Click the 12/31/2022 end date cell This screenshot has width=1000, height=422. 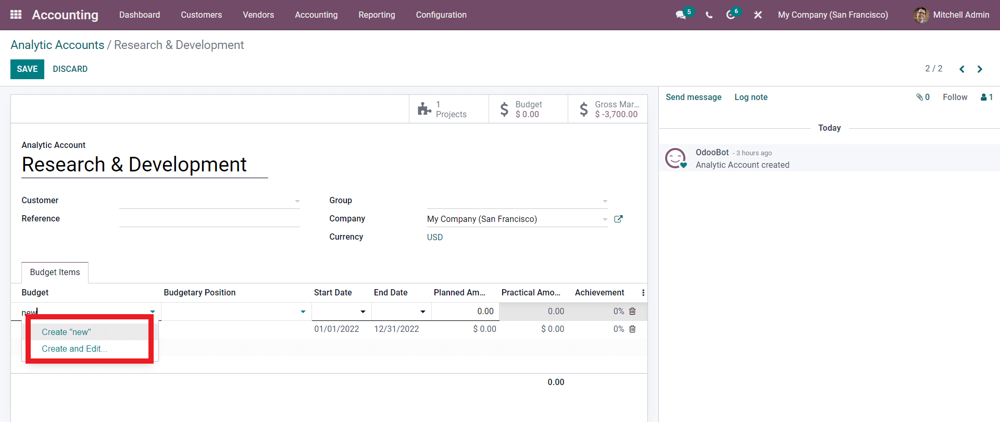click(x=396, y=329)
